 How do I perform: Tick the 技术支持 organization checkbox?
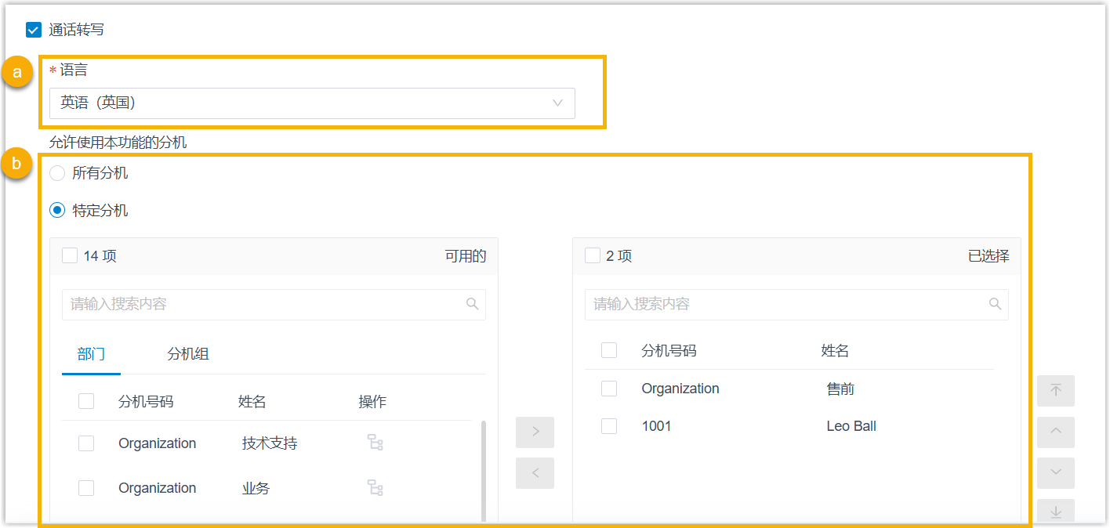pyautogui.click(x=86, y=443)
